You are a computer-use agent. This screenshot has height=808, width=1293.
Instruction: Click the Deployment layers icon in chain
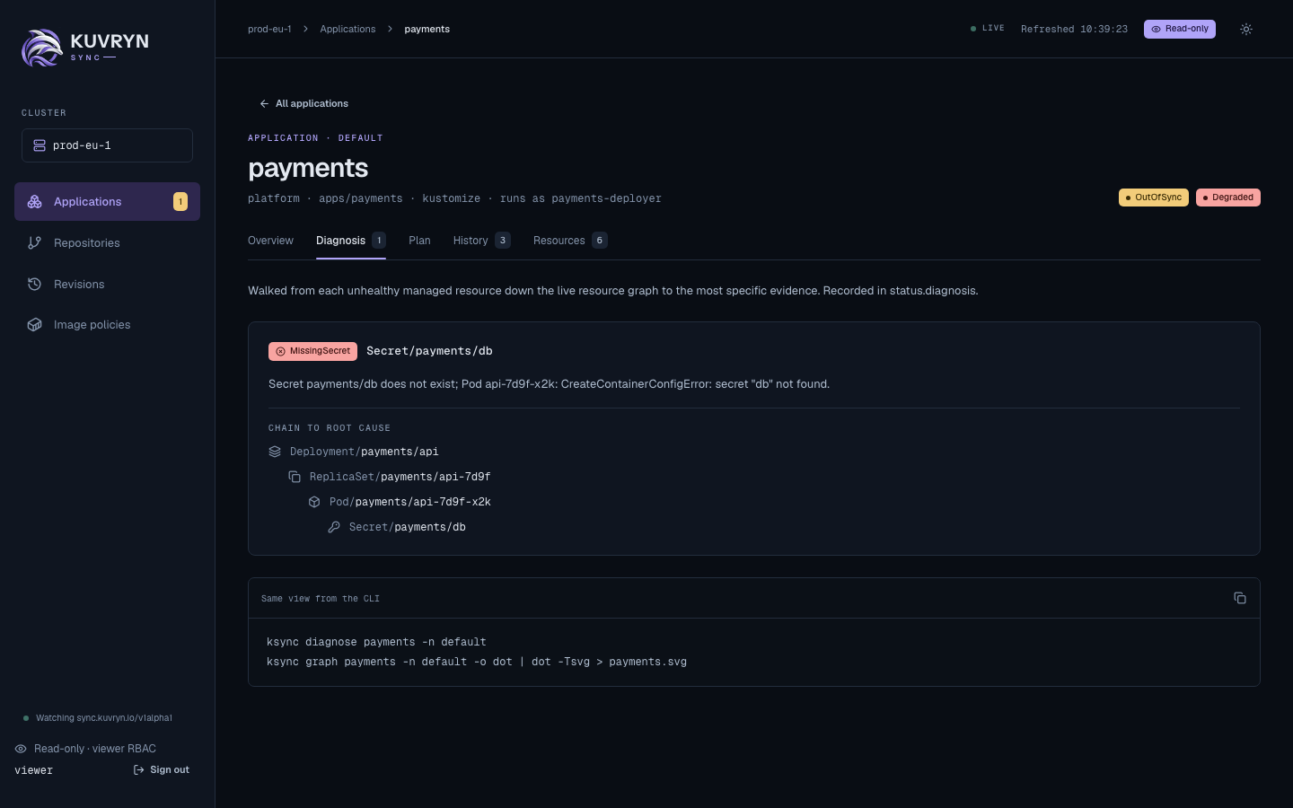[275, 452]
